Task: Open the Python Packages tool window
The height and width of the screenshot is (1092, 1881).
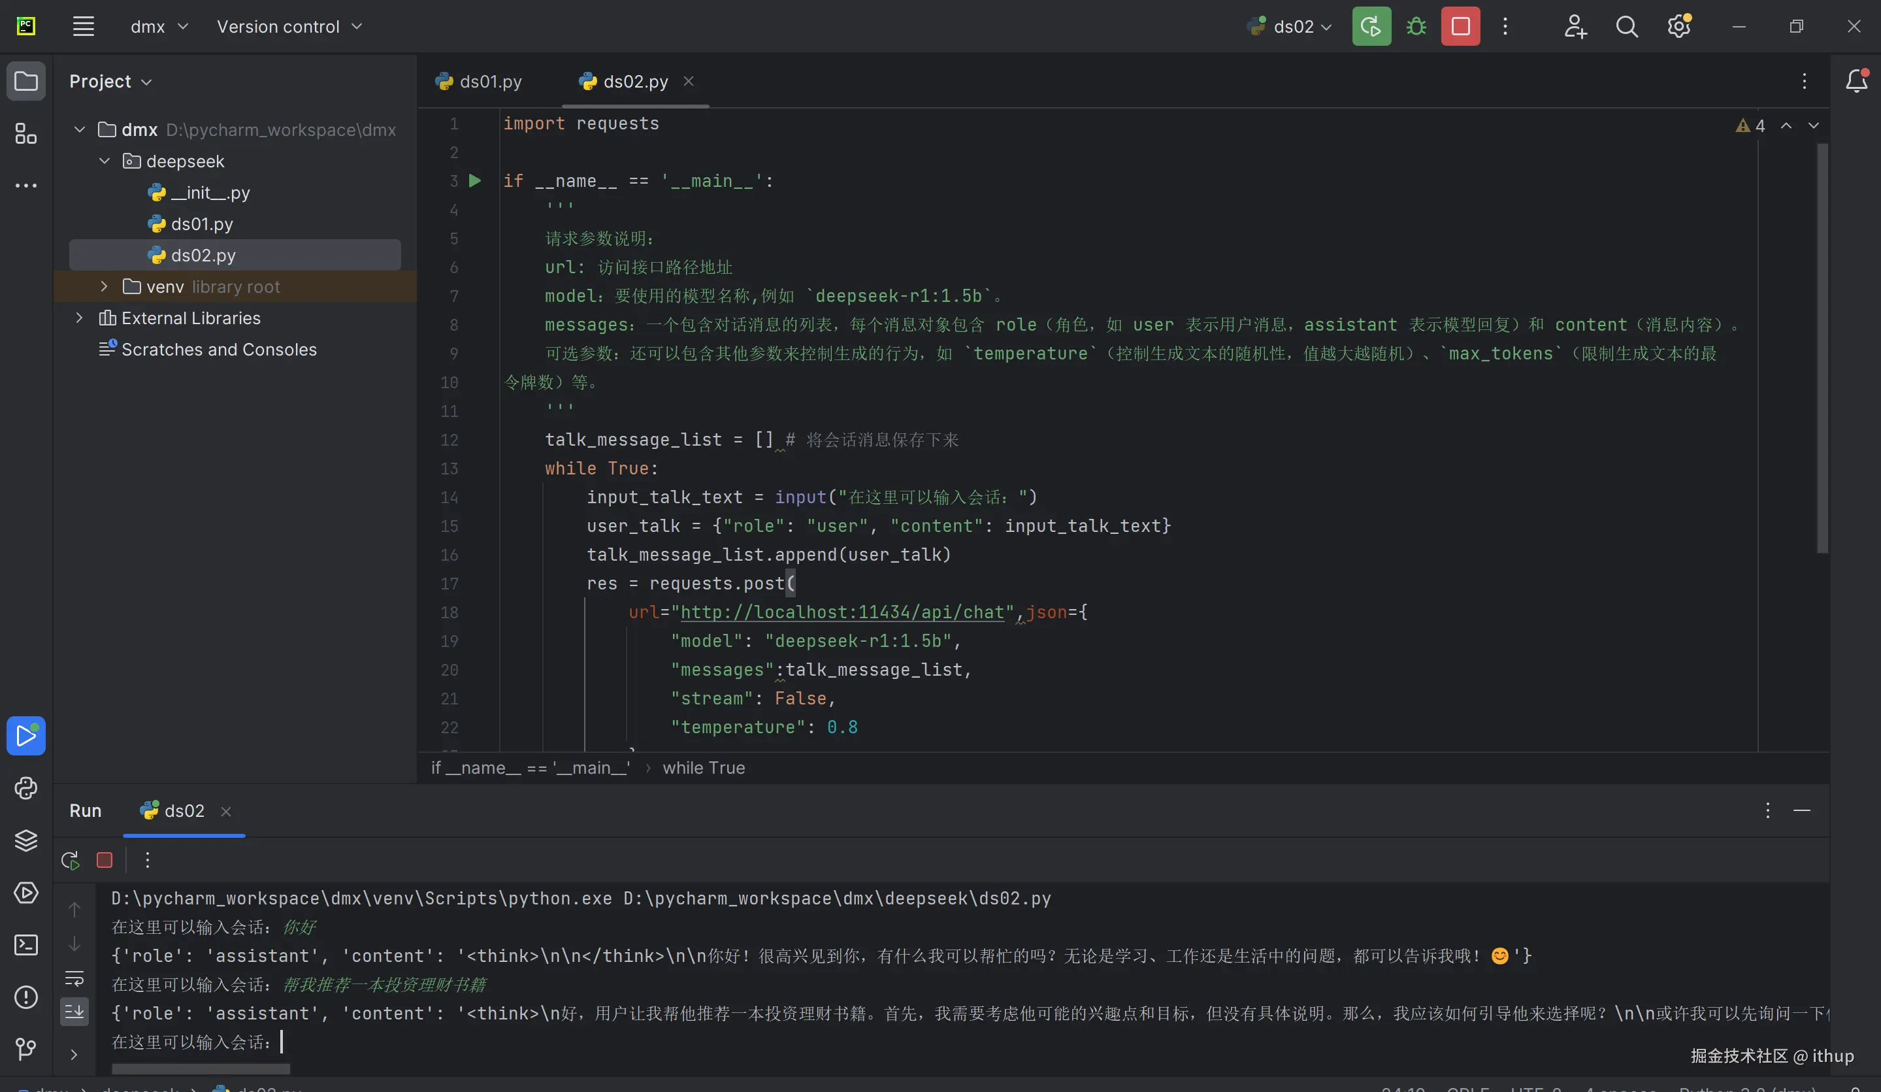Action: (x=26, y=840)
